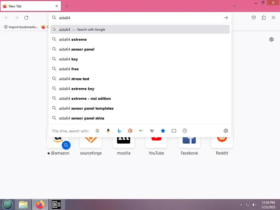Show hidden system tray icons
Screen dimensions: 280x210
[241, 205]
